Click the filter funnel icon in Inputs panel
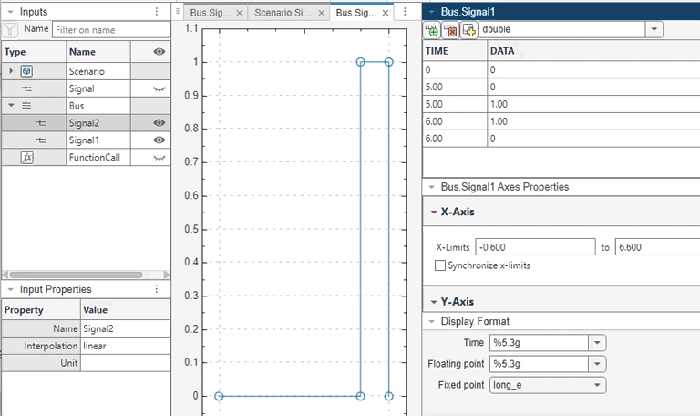Image resolution: width=700 pixels, height=416 pixels. (x=11, y=29)
